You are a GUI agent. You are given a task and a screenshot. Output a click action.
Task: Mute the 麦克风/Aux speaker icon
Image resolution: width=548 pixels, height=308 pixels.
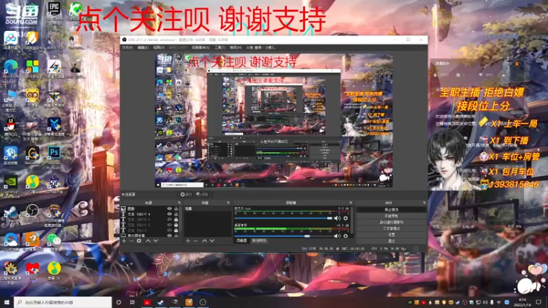(x=337, y=218)
